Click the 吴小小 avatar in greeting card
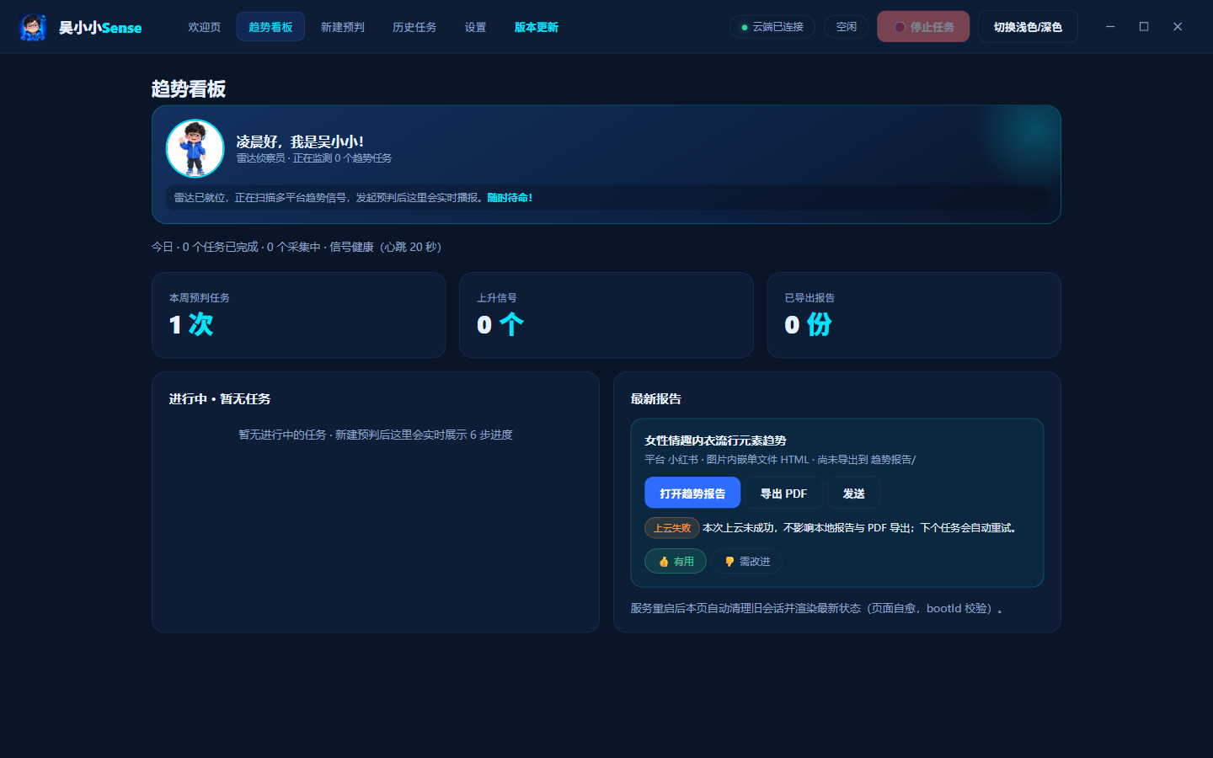Image resolution: width=1213 pixels, height=758 pixels. [195, 148]
